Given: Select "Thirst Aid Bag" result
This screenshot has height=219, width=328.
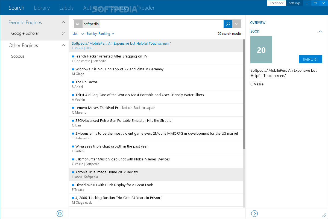Looking at the screenshot, I should (x=156, y=97).
